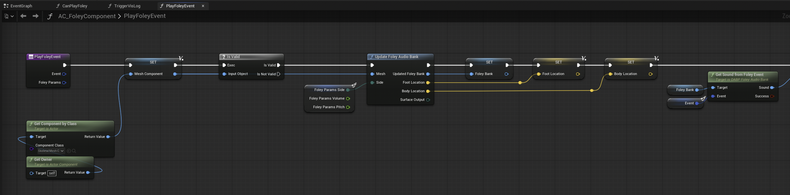Click the PlayFoleyEvent breadcrumb text

point(145,16)
